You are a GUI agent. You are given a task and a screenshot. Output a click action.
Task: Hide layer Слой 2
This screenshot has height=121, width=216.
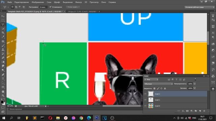(x=145, y=94)
